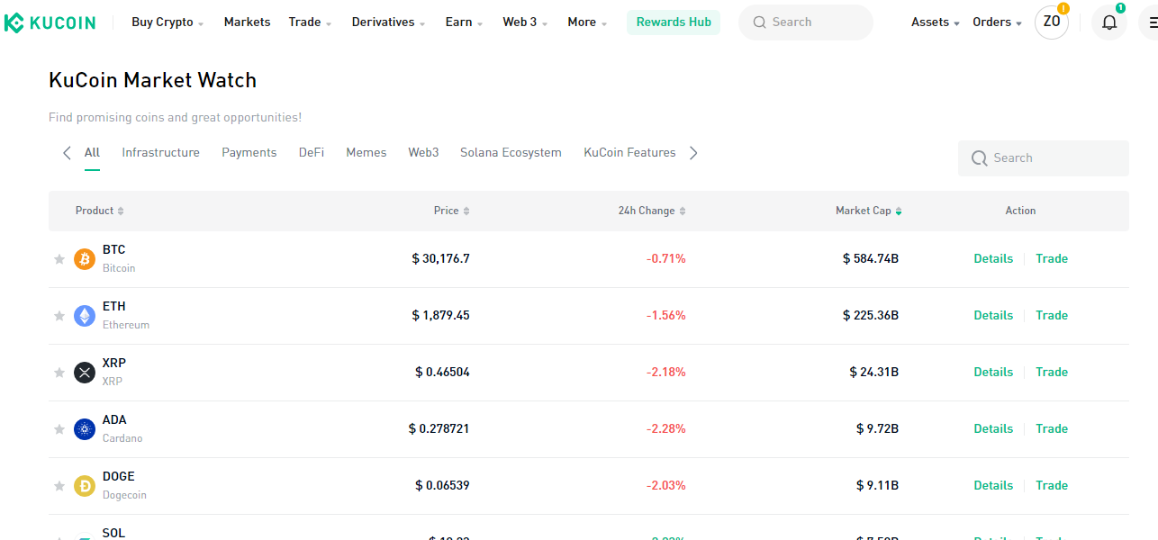Expand the Assets menu
1158x540 pixels.
tap(936, 22)
